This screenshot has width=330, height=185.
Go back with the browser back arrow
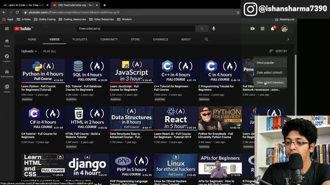4,12
